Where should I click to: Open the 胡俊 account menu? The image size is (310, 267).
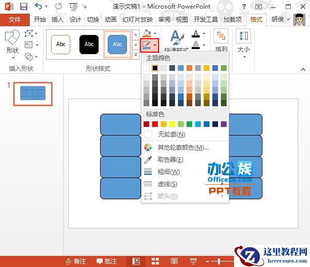(x=281, y=20)
